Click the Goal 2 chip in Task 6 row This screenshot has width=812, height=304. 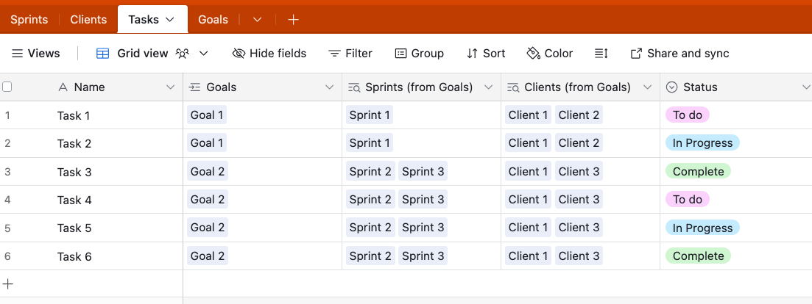[x=207, y=256]
